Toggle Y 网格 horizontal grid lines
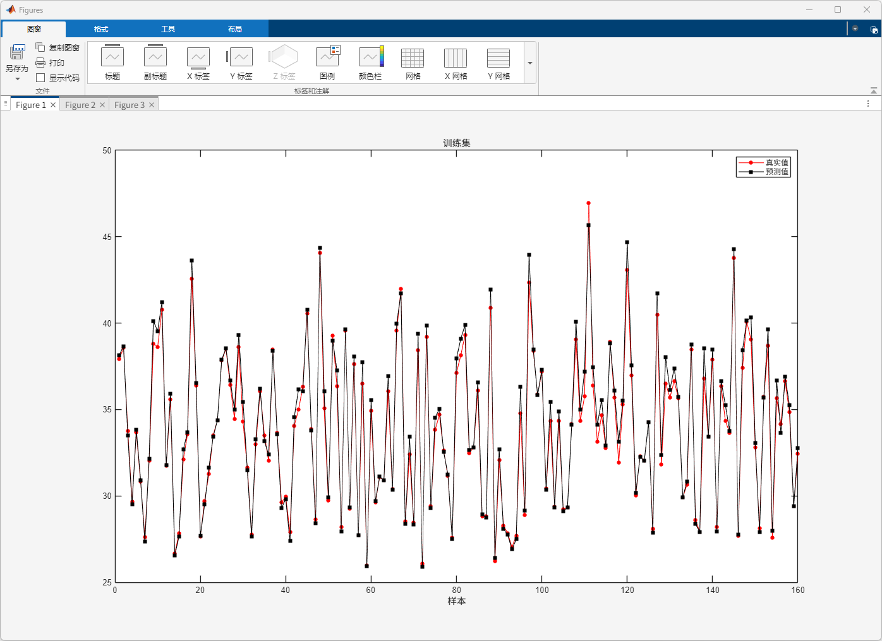Viewport: 882px width, 641px height. pos(498,57)
